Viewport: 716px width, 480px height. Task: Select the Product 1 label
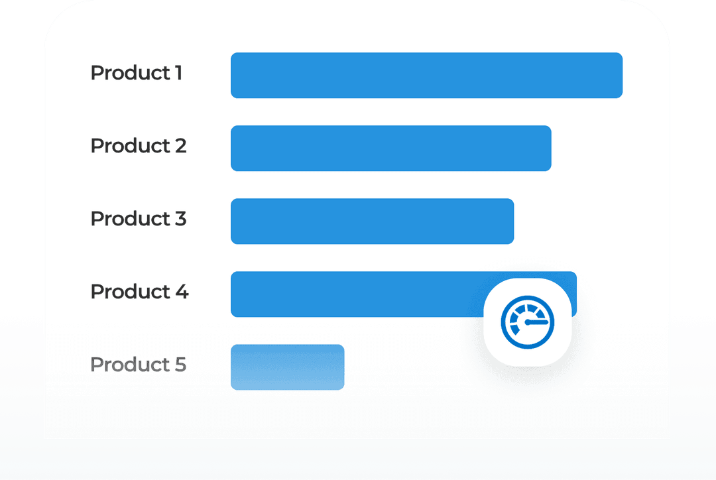coord(136,73)
